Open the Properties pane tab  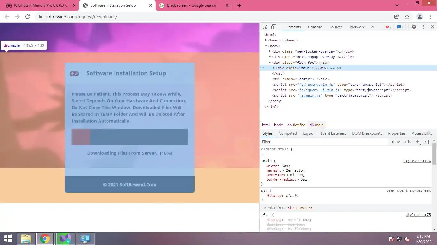coord(397,133)
